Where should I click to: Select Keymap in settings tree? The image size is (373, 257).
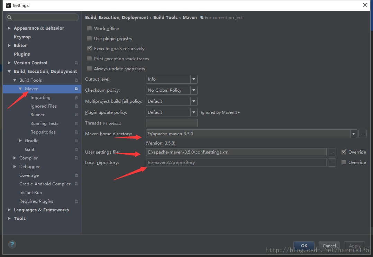(x=22, y=37)
